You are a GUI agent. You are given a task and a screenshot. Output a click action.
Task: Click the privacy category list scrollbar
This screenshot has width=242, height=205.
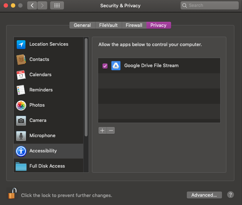(x=86, y=87)
